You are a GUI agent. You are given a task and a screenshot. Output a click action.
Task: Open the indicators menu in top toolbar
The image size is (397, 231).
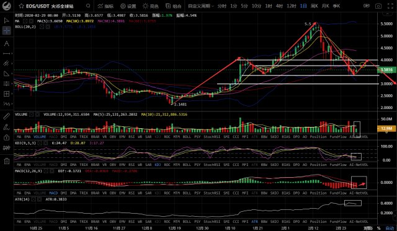[x=105, y=6]
